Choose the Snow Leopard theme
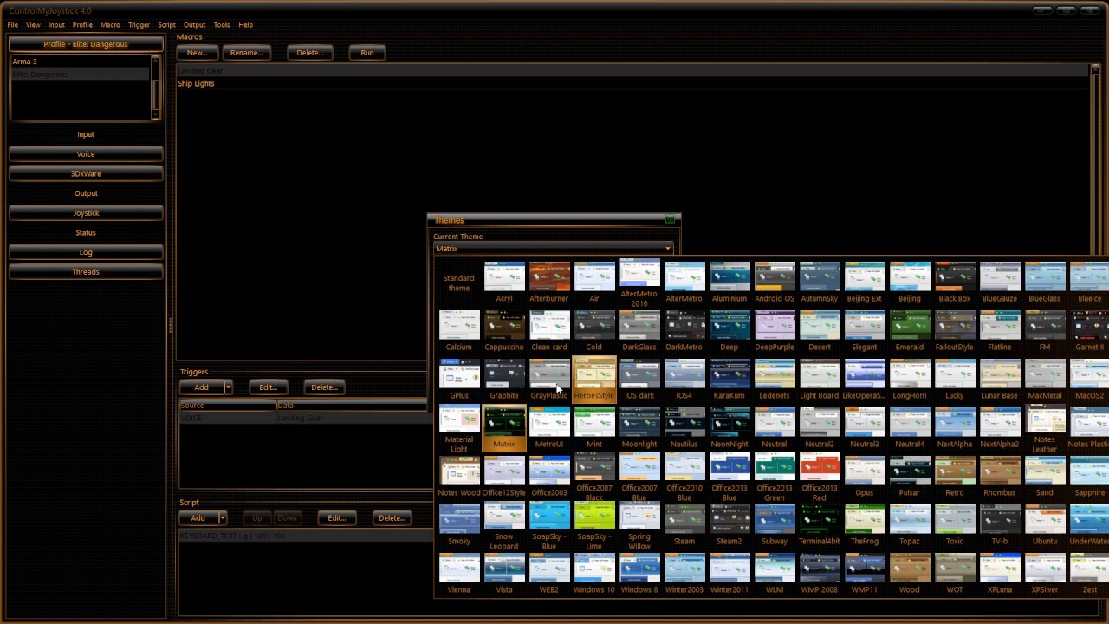The height and width of the screenshot is (624, 1109). [x=504, y=526]
